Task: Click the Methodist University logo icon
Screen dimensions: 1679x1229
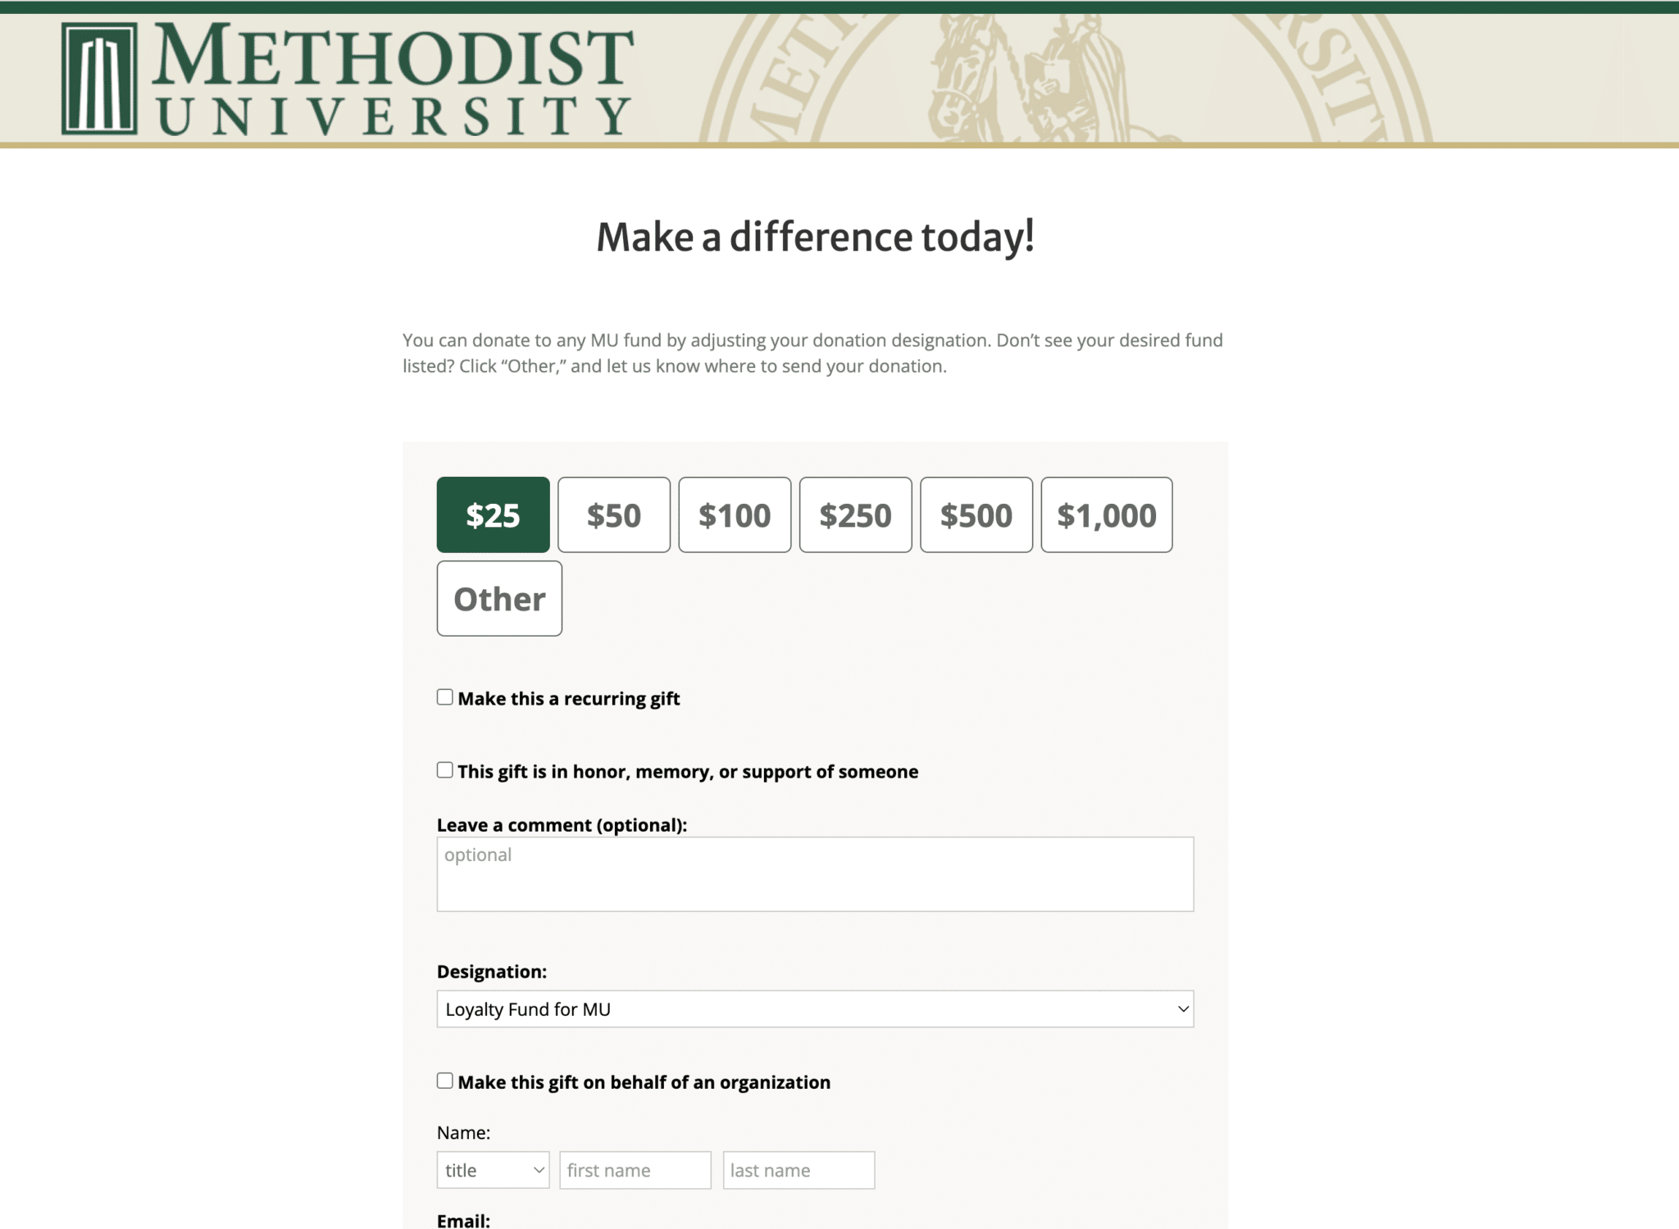Action: click(x=99, y=79)
